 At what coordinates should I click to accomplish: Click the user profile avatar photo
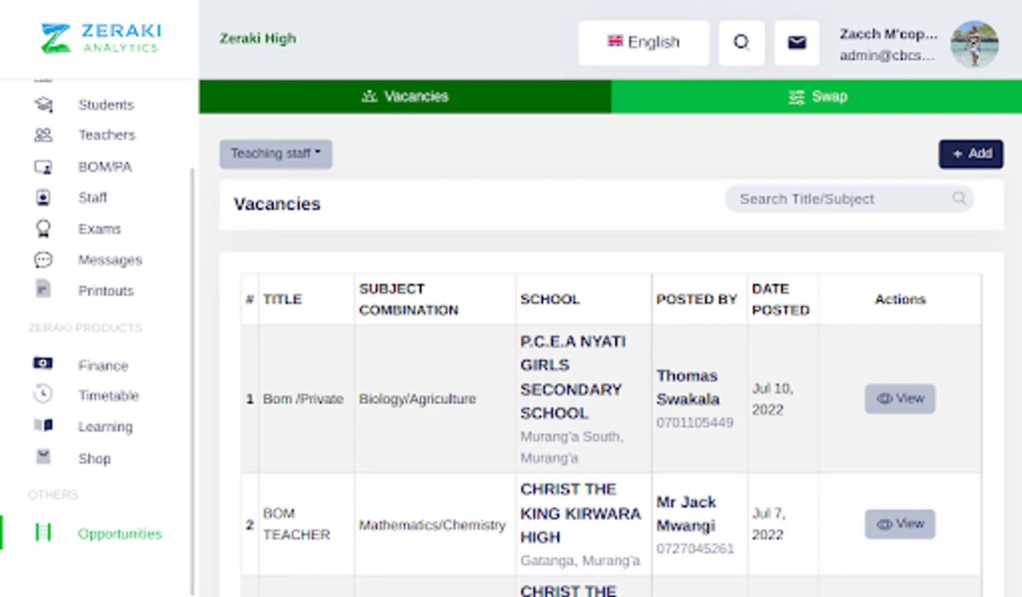click(974, 44)
